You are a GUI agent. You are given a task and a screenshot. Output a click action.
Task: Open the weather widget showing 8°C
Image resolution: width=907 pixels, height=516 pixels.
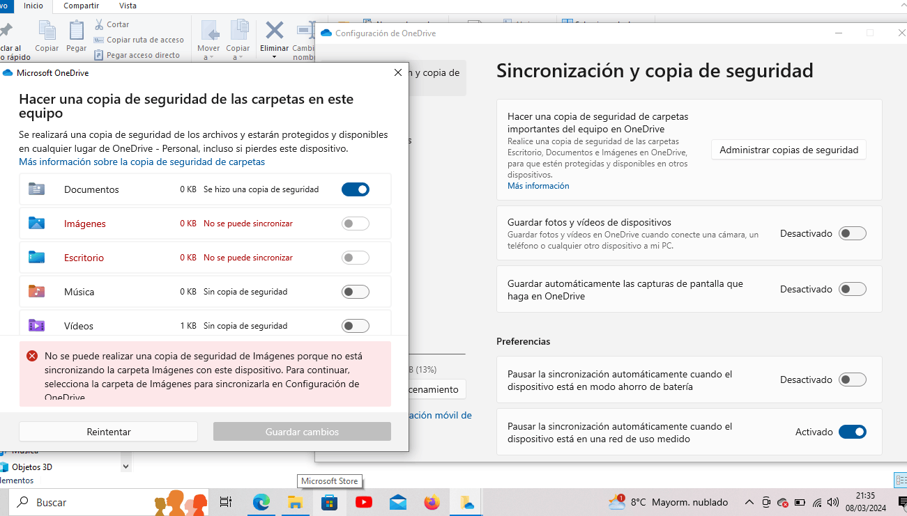(668, 502)
